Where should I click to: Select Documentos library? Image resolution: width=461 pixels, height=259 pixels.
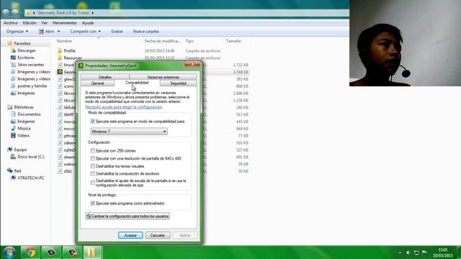29,114
